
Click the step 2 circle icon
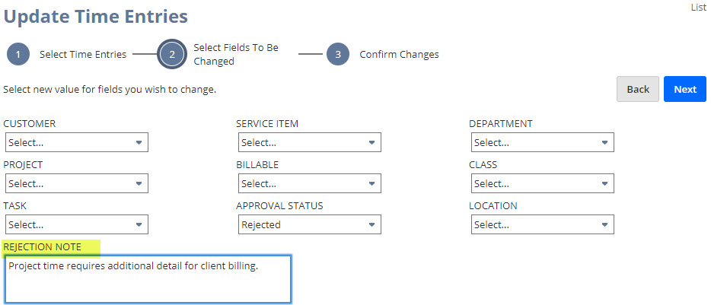(x=172, y=55)
